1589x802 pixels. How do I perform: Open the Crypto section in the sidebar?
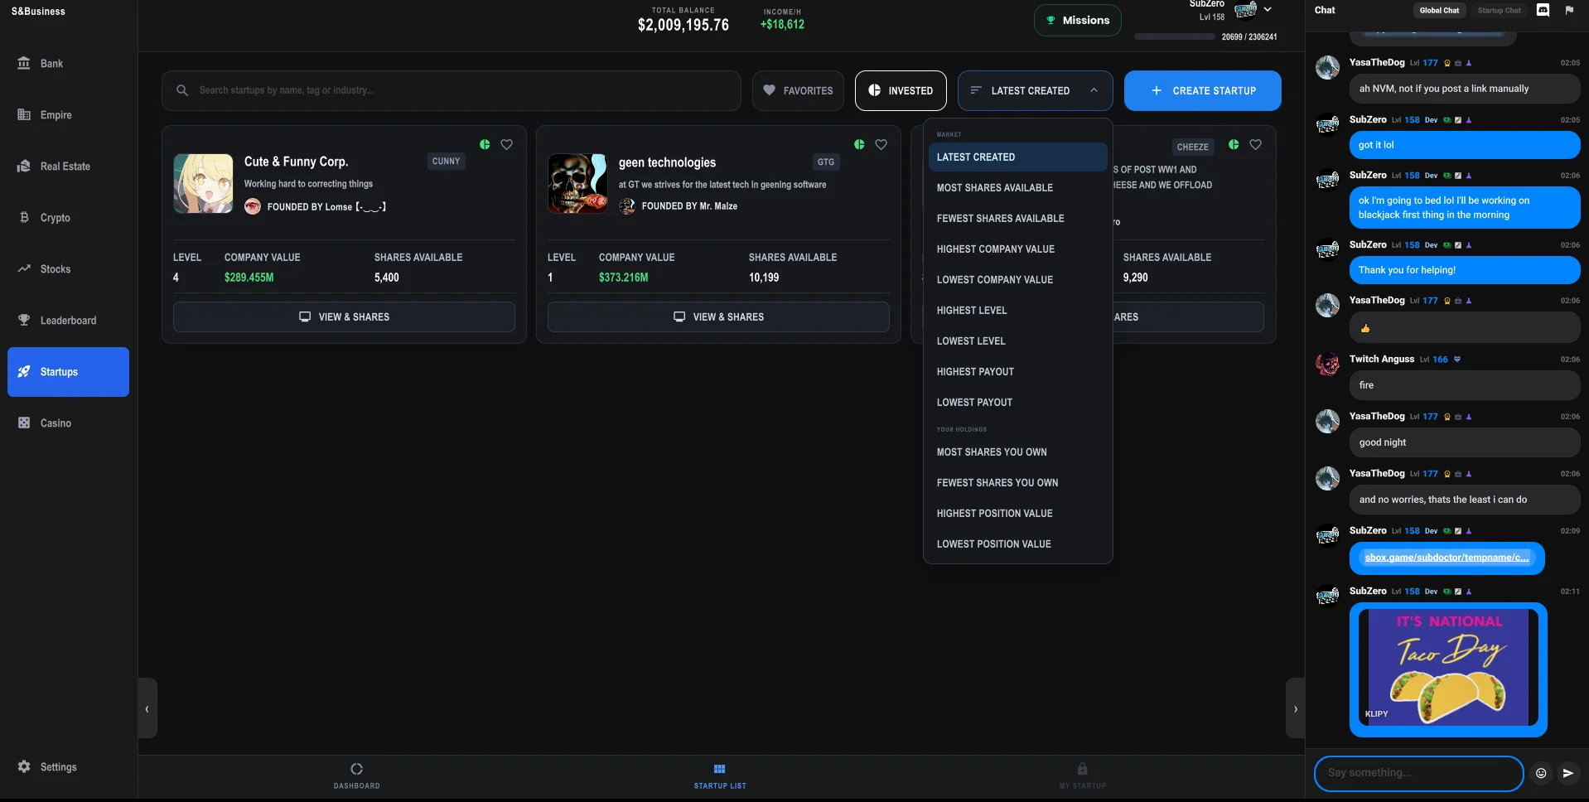68,218
